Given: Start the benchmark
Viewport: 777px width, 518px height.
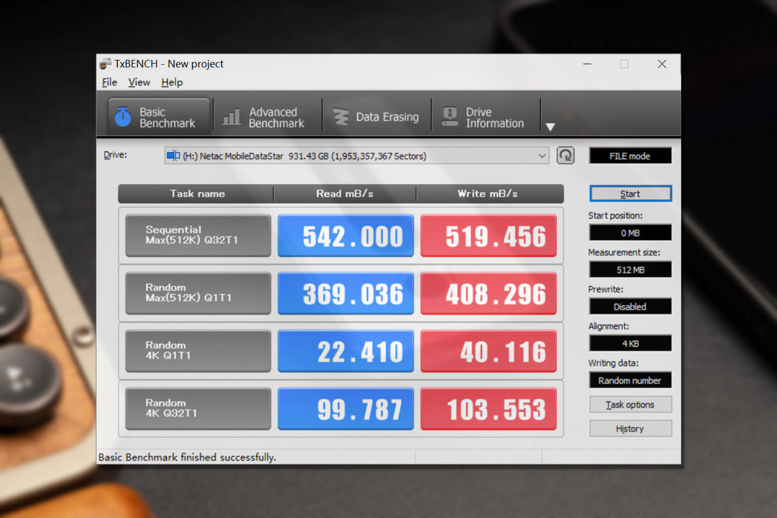Looking at the screenshot, I should pyautogui.click(x=630, y=194).
